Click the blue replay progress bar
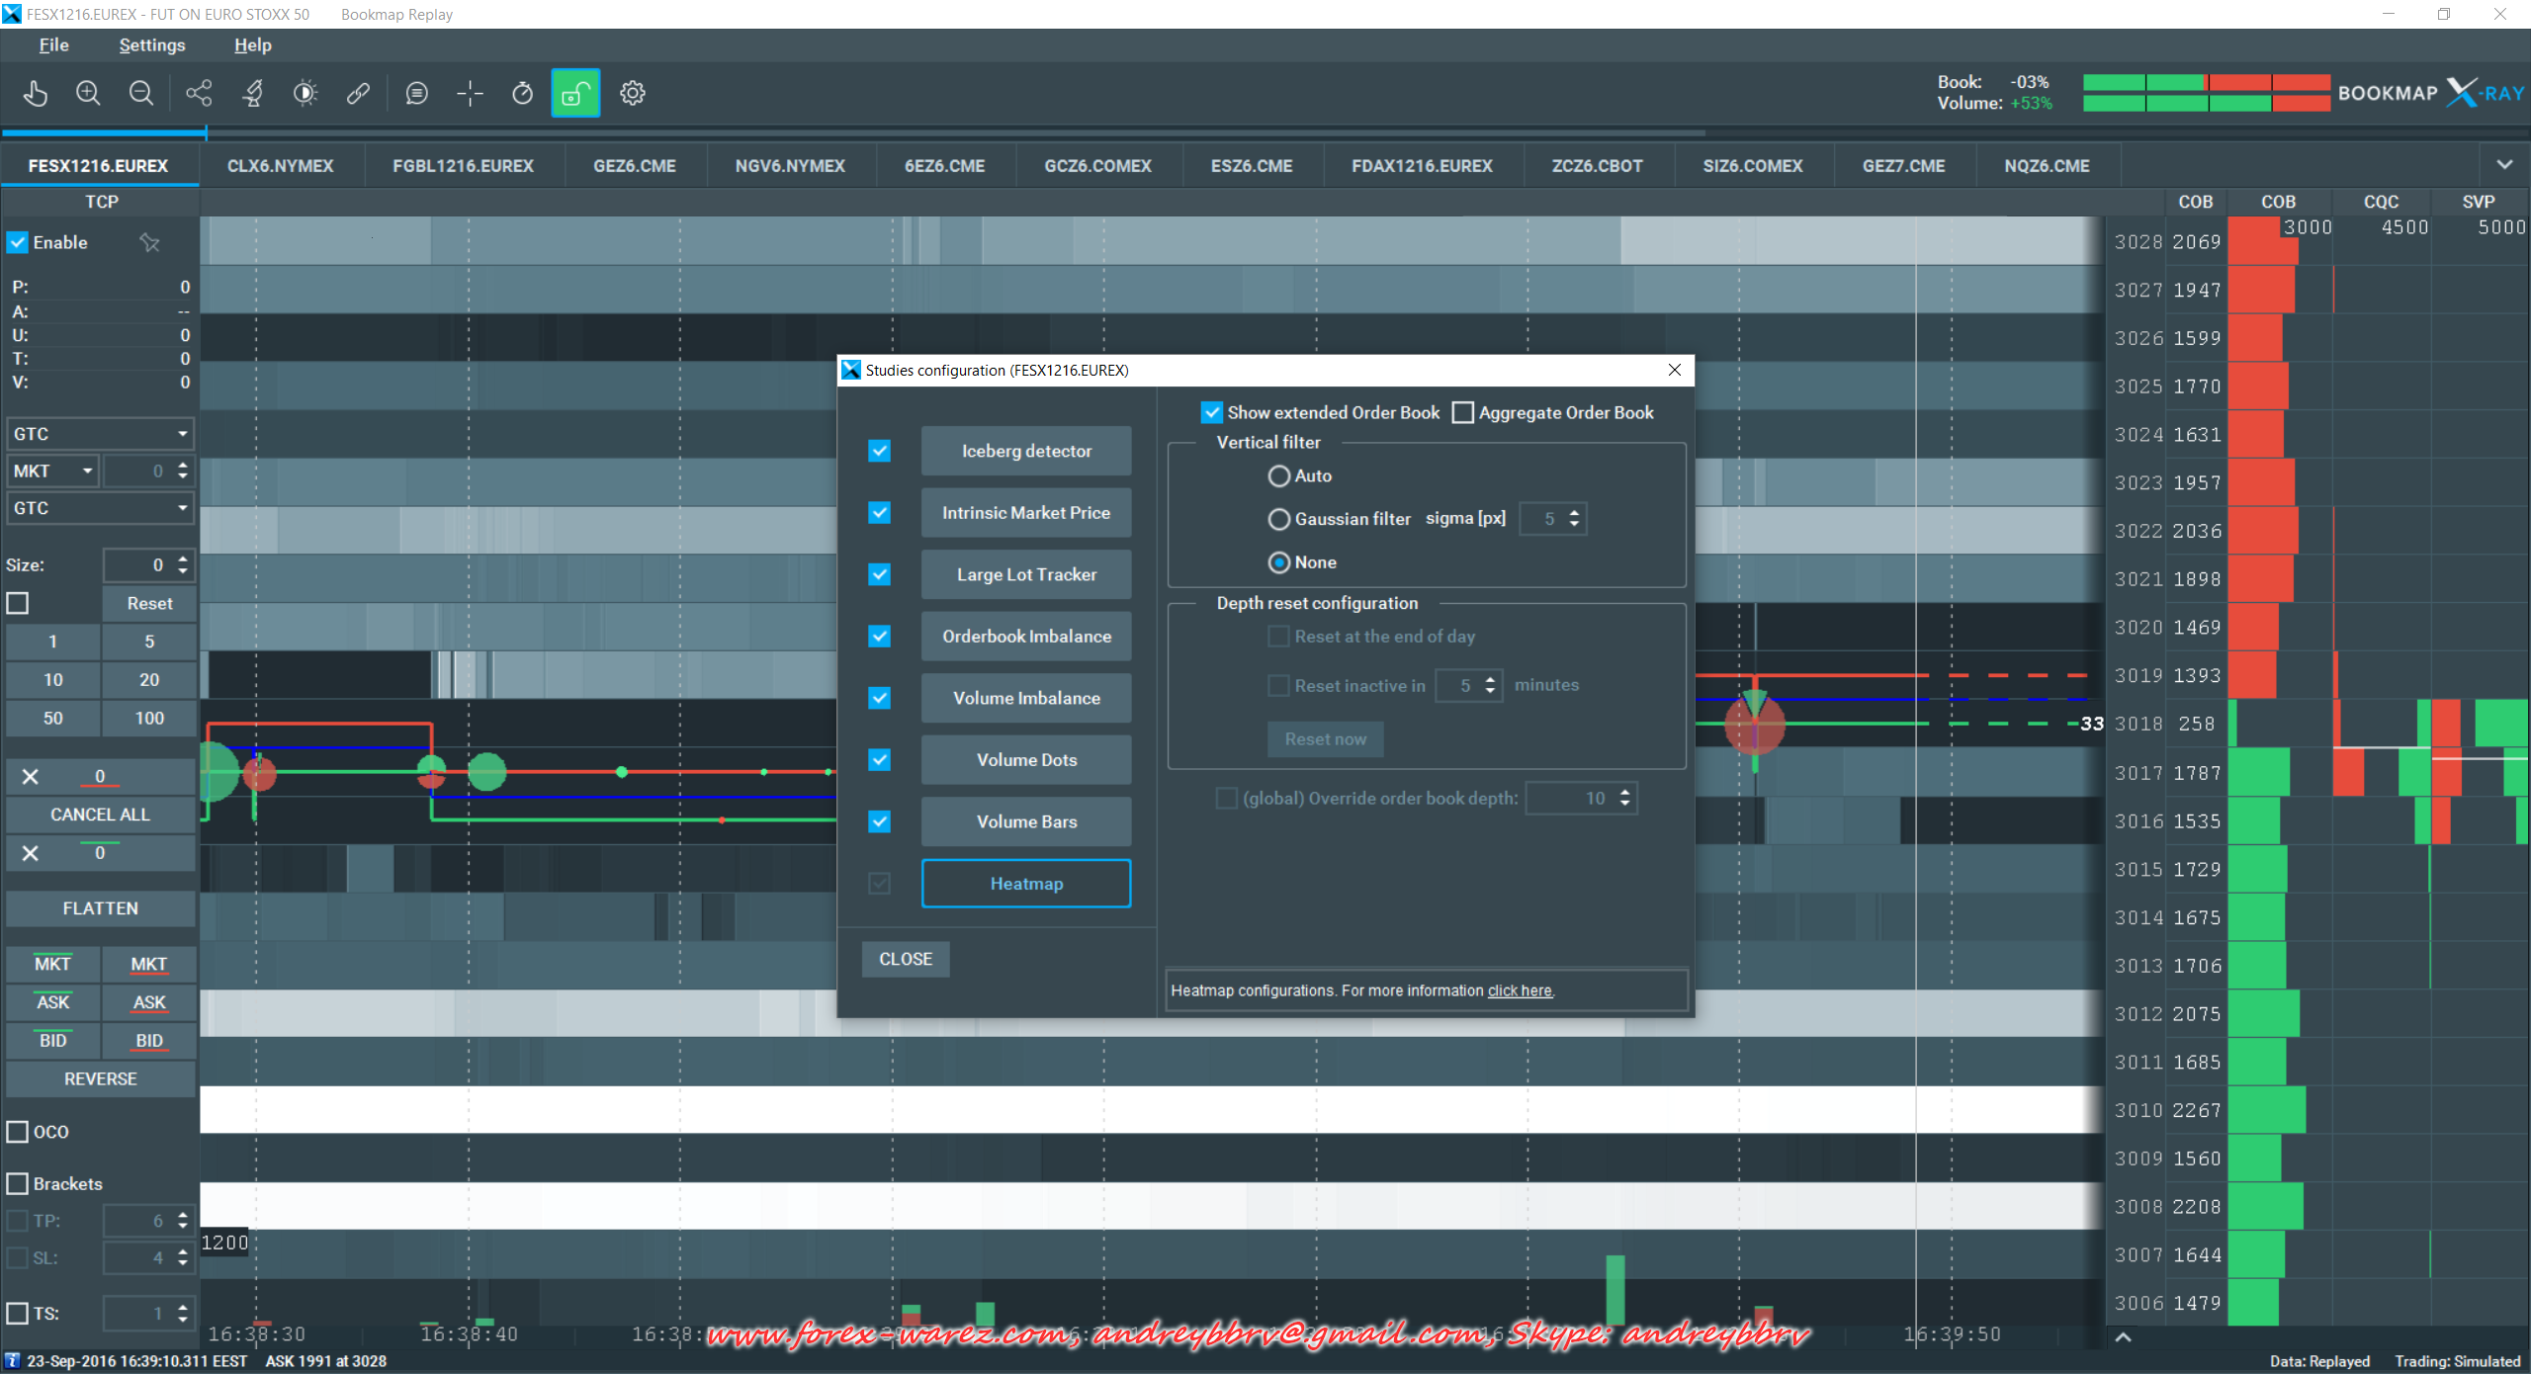 104,131
